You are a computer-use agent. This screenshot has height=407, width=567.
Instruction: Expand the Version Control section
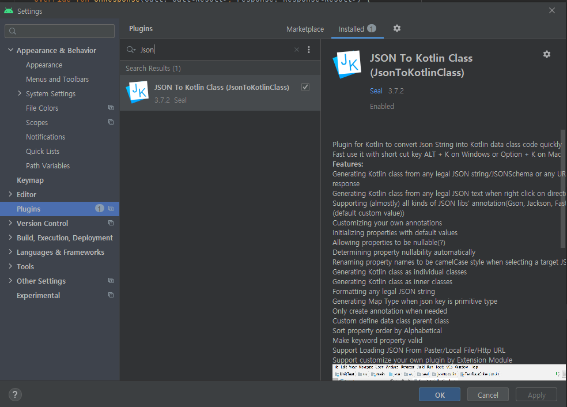10,223
